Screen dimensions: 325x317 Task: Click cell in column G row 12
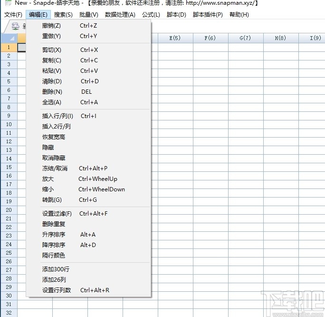pos(246,141)
